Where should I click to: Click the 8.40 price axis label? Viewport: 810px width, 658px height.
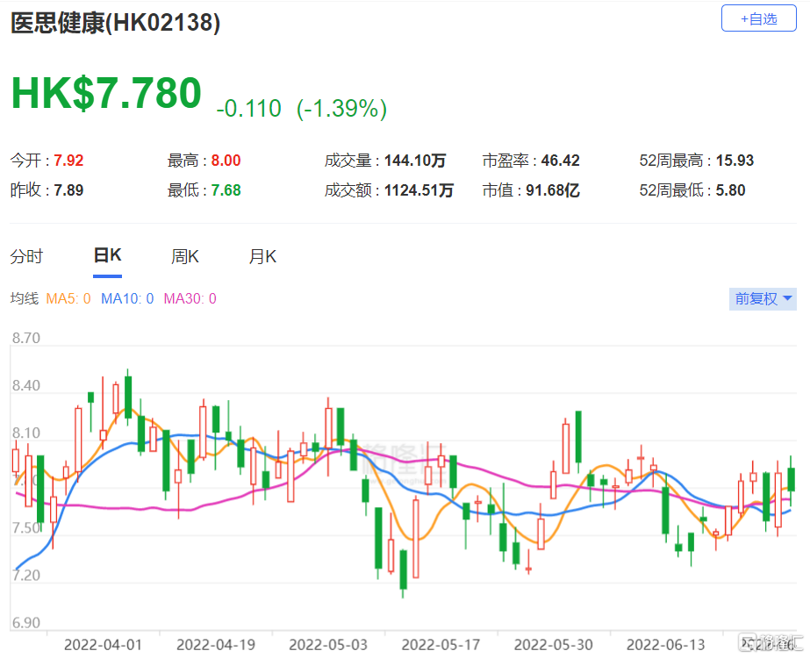pyautogui.click(x=25, y=385)
